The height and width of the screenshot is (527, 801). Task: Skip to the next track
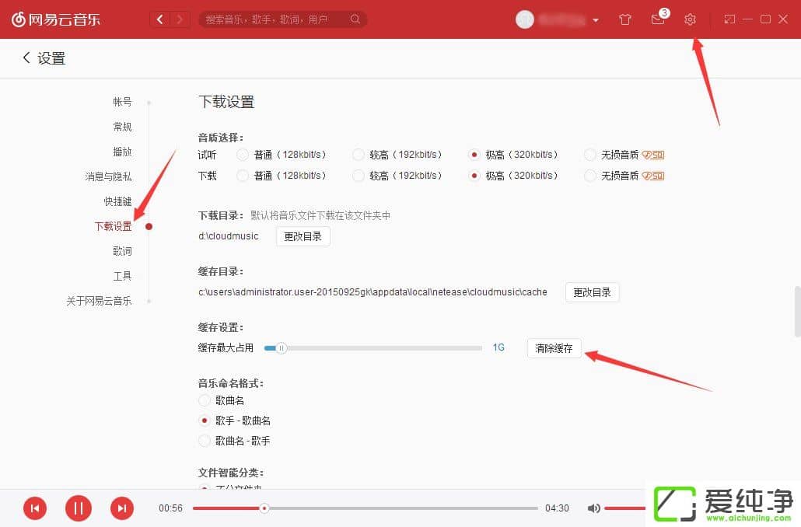[121, 508]
